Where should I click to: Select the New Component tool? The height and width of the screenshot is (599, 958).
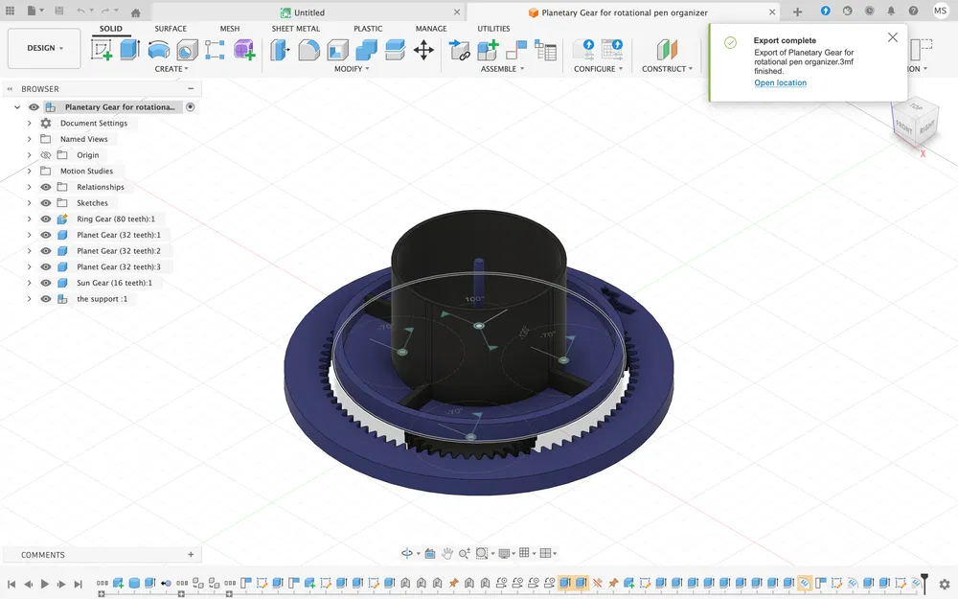click(x=488, y=50)
